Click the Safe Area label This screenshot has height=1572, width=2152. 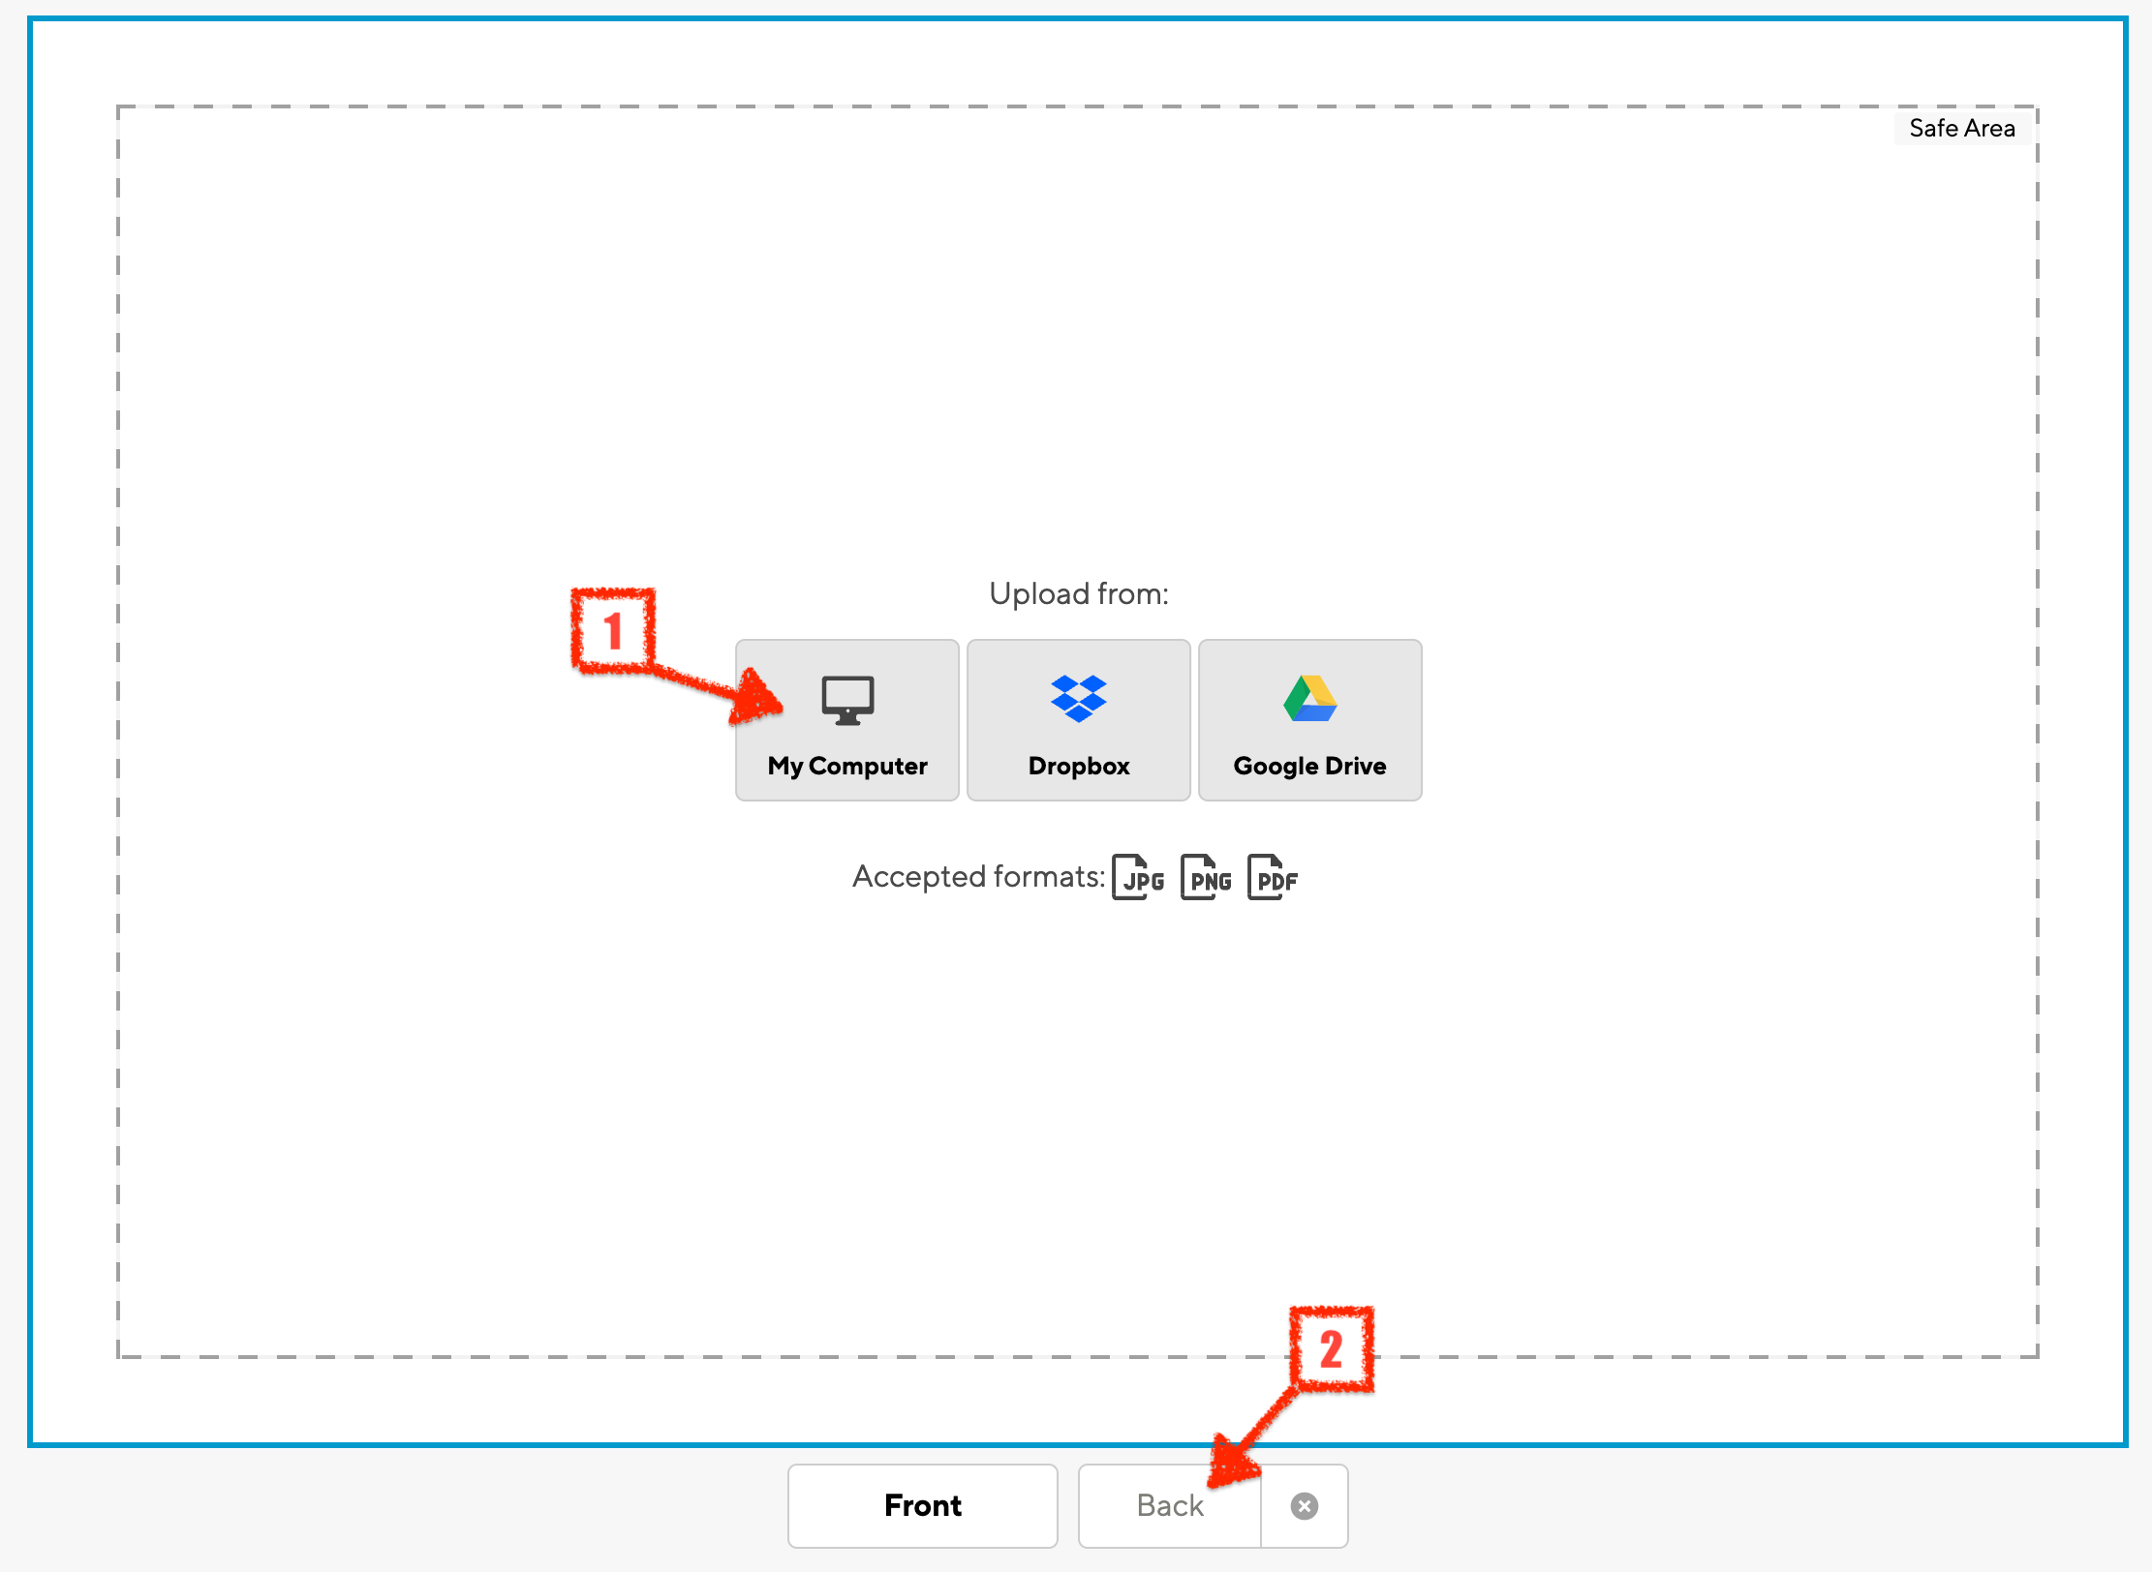tap(1961, 128)
